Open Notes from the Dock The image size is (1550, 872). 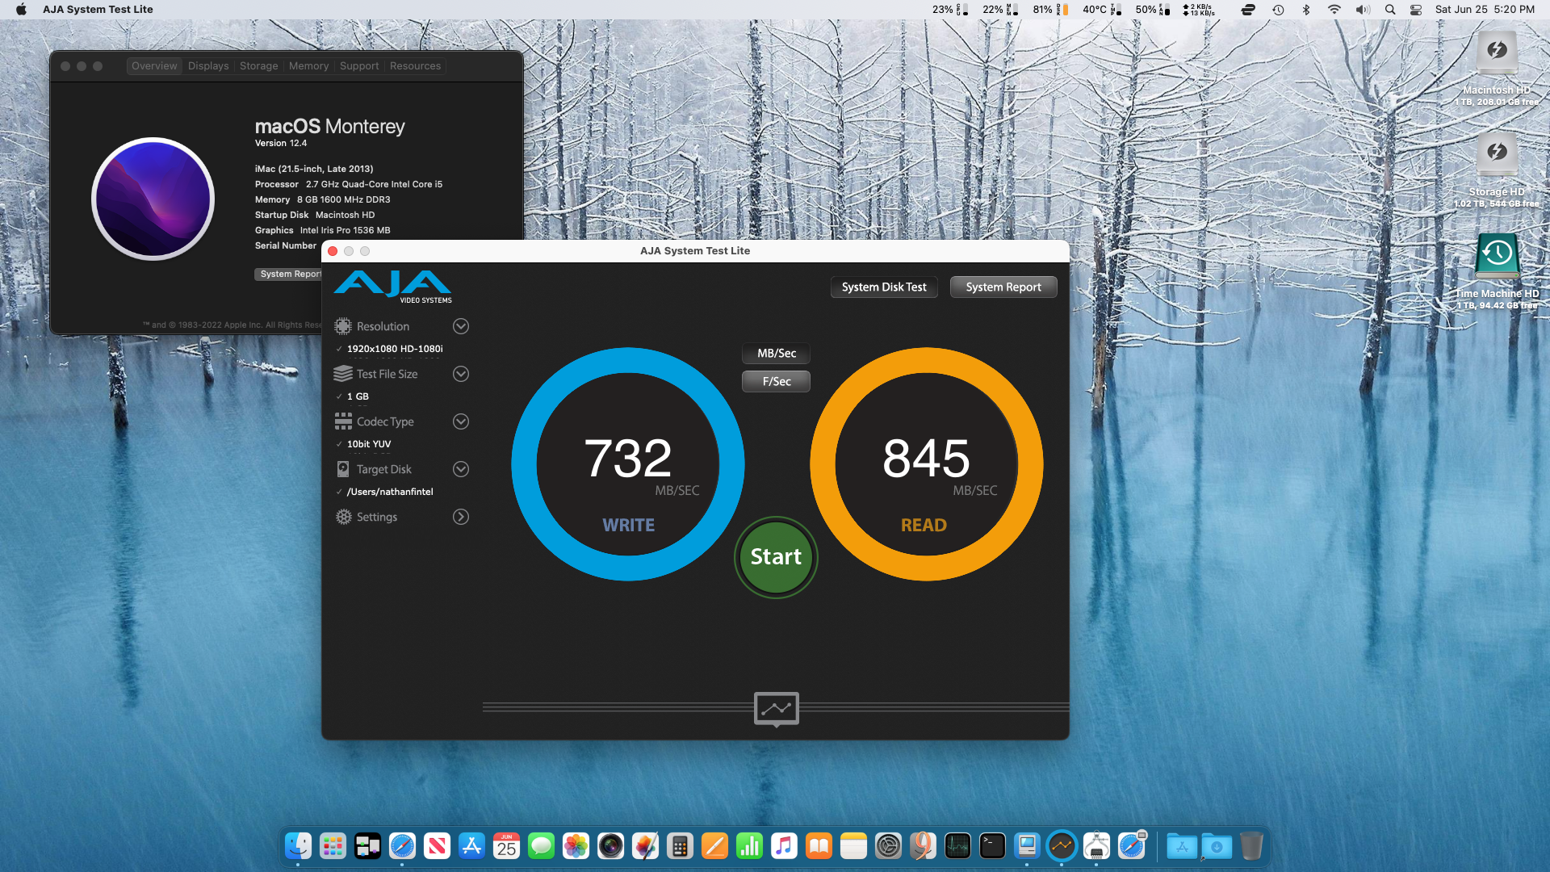click(853, 846)
